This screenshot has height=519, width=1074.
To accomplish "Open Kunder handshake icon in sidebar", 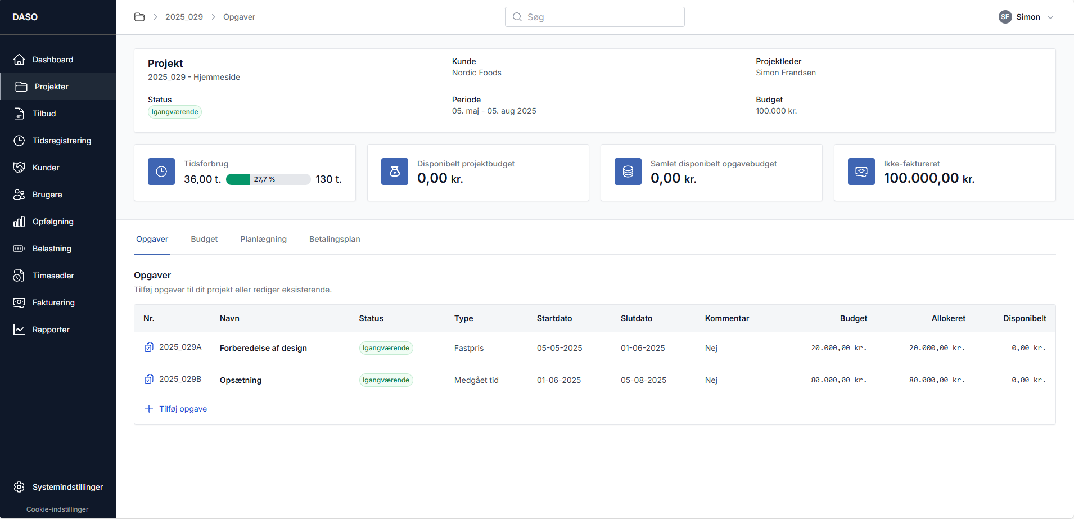I will (x=19, y=168).
